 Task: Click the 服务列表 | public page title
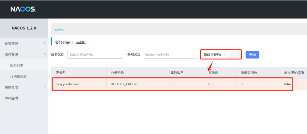pyautogui.click(x=70, y=42)
